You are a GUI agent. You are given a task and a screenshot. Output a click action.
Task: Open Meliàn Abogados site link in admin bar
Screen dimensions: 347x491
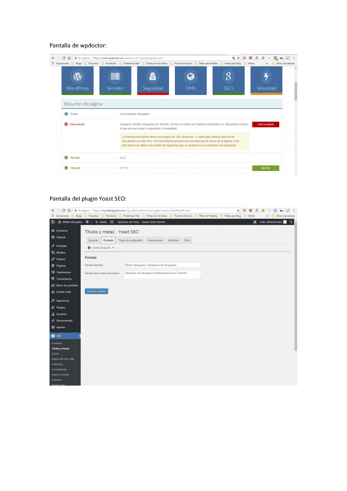(x=70, y=222)
